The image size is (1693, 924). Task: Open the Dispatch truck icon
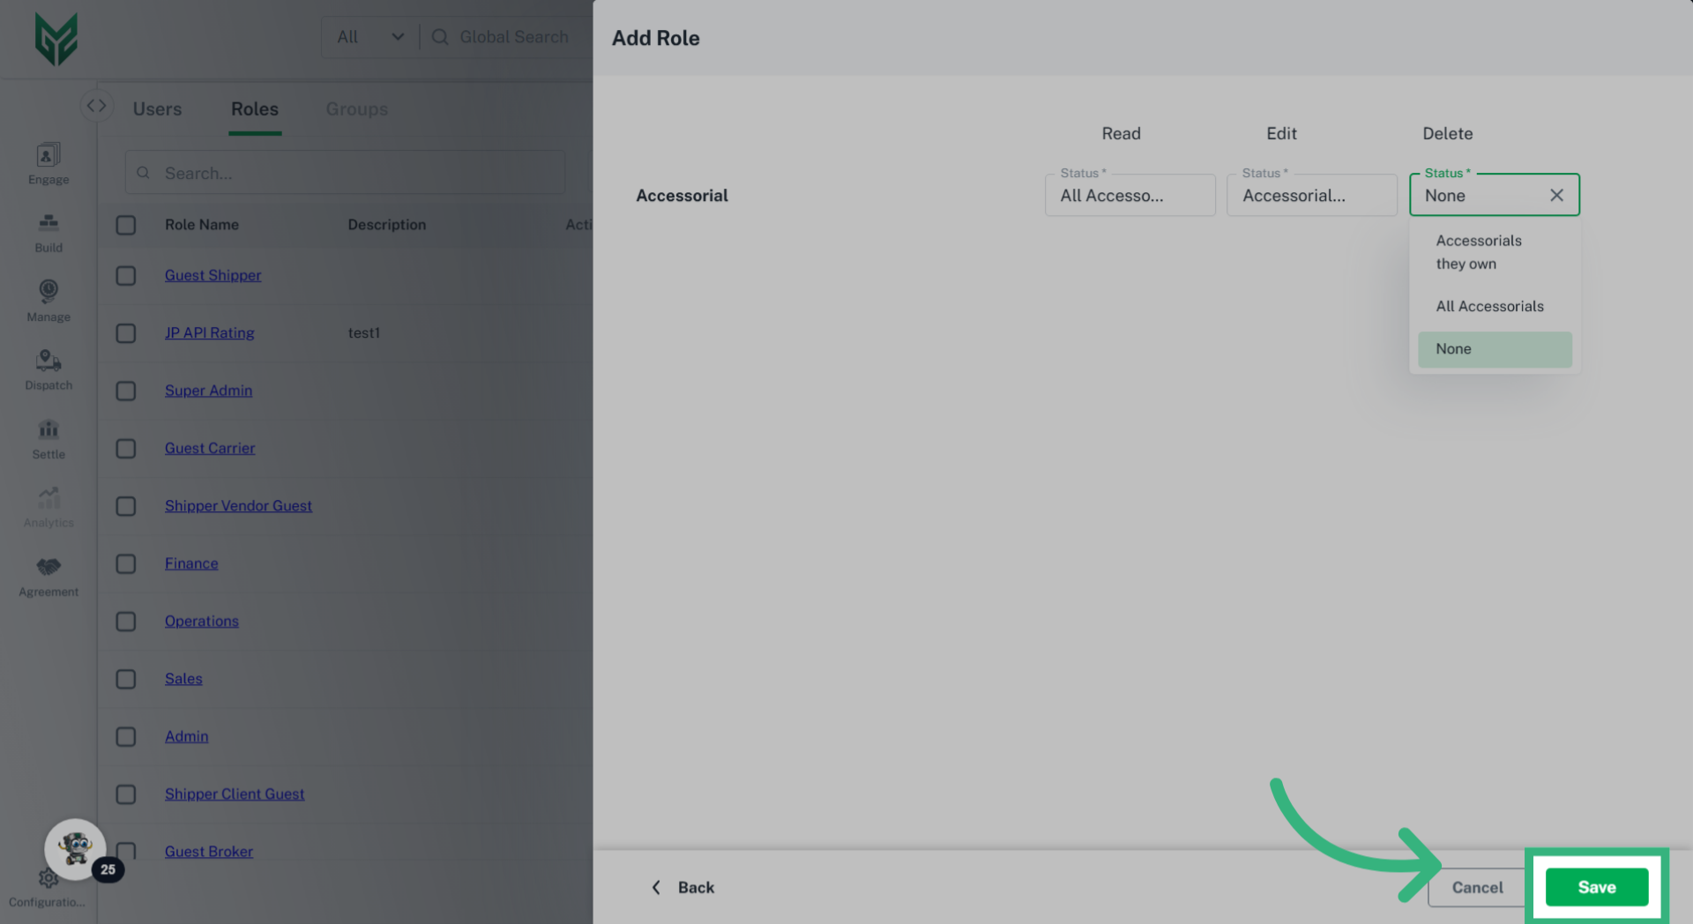tap(48, 361)
